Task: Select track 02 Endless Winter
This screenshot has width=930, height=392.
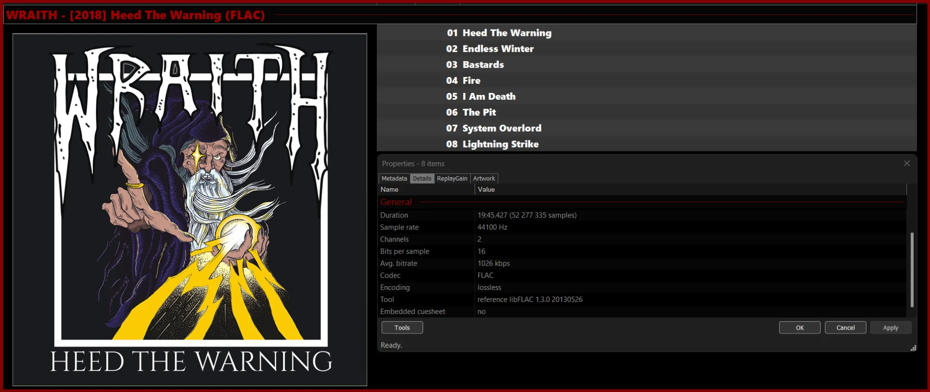Action: tap(647, 49)
